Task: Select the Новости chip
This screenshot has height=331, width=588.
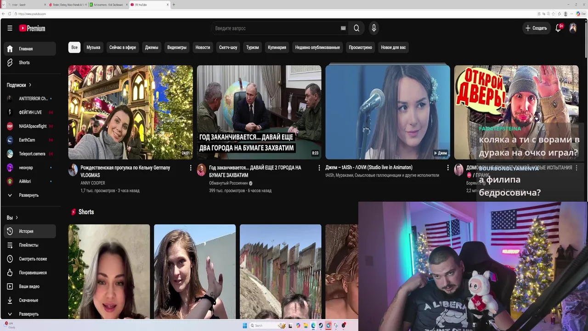Action: click(x=203, y=47)
